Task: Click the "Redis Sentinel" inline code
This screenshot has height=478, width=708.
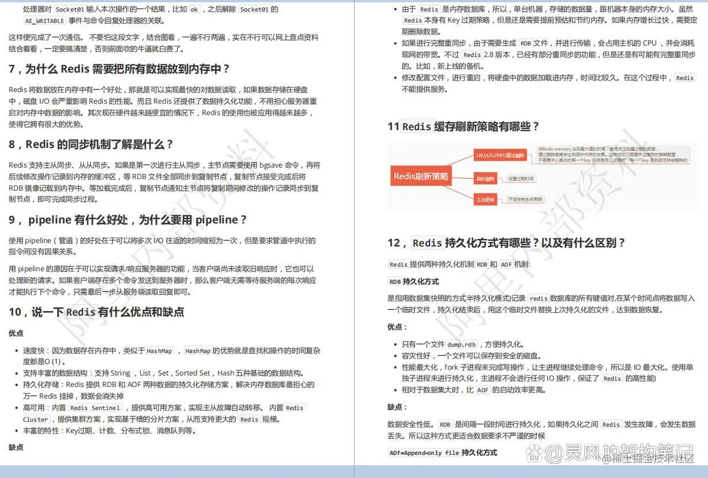Action: [x=95, y=408]
